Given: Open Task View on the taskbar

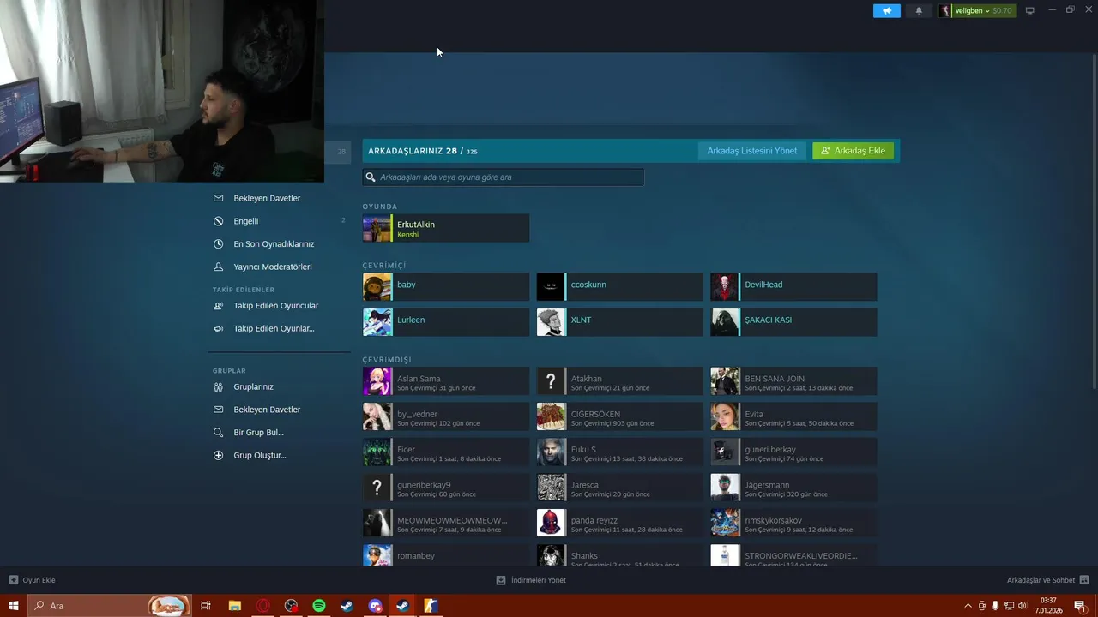Looking at the screenshot, I should click(x=206, y=606).
